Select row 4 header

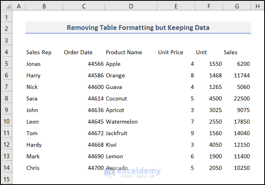[x=6, y=52]
